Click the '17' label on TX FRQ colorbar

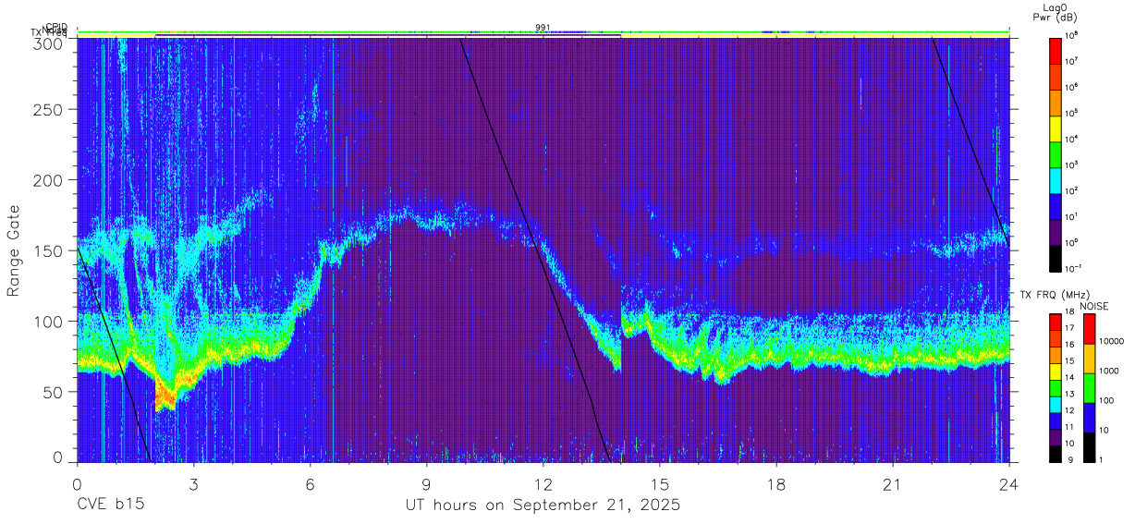(1070, 328)
